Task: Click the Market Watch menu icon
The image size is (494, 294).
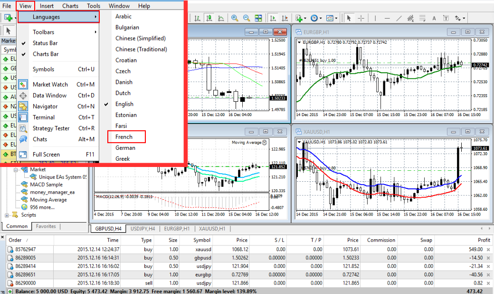Action: tap(23, 85)
